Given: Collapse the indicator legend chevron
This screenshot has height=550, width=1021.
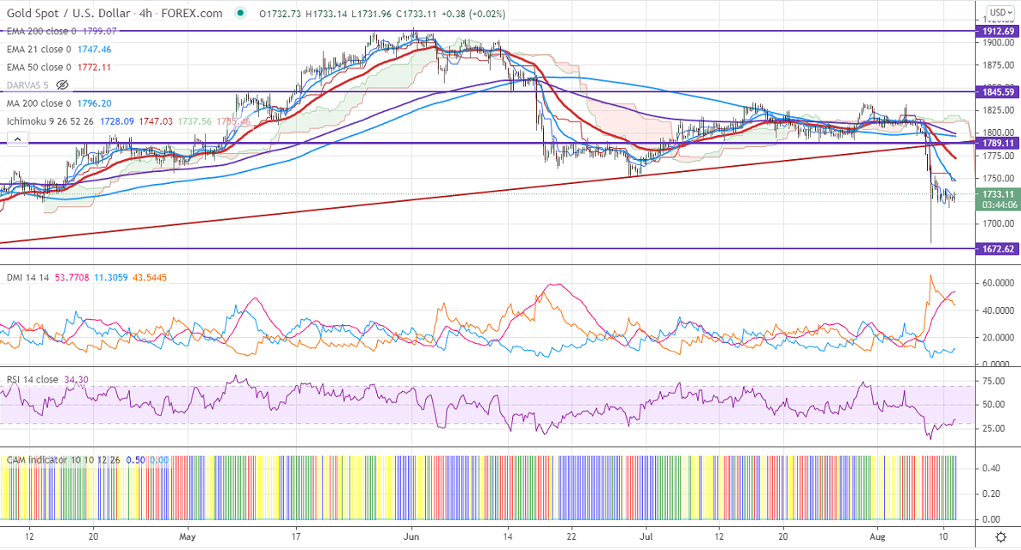Looking at the screenshot, I should point(18,139).
